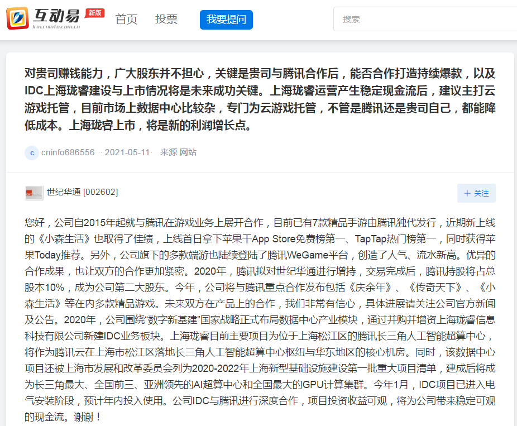This screenshot has height=426, width=517.
Task: Click the 世纪华通 company logo thumbnail
Action: coord(34,193)
